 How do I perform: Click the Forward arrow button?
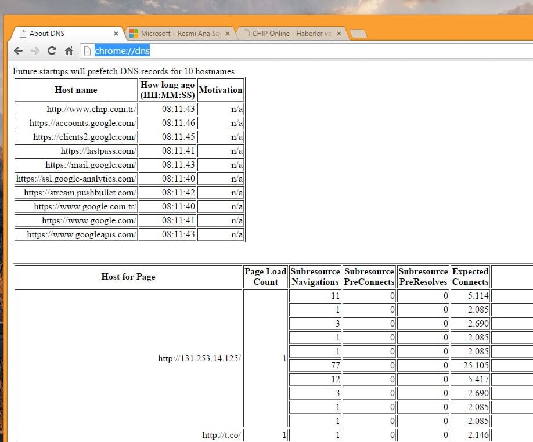pos(35,51)
